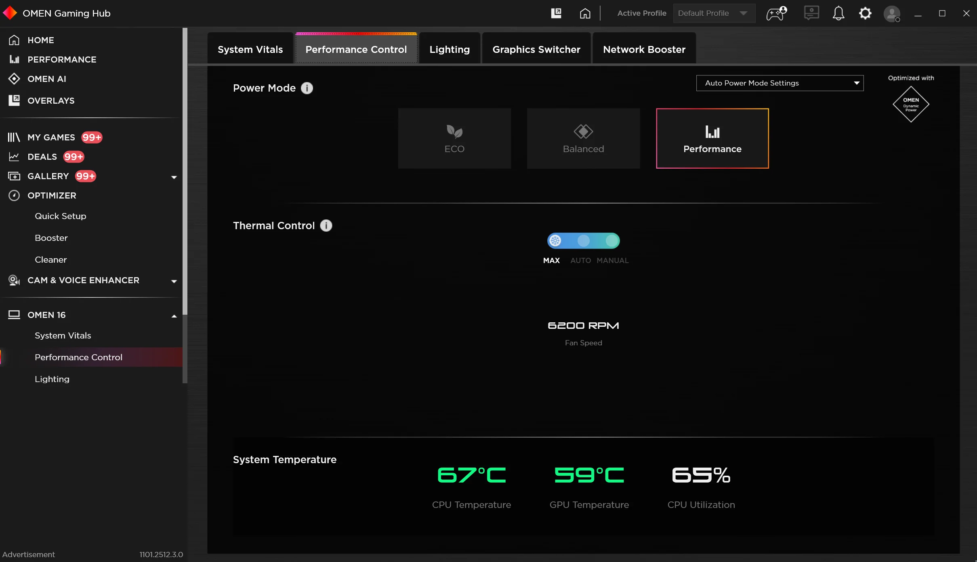Open the user account avatar

(892, 13)
